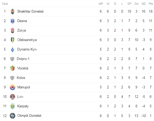Image resolution: width=154 pixels, height=121 pixels.
Task: Click the Shakhtar Donetsk club crest
Action: pyautogui.click(x=12, y=12)
